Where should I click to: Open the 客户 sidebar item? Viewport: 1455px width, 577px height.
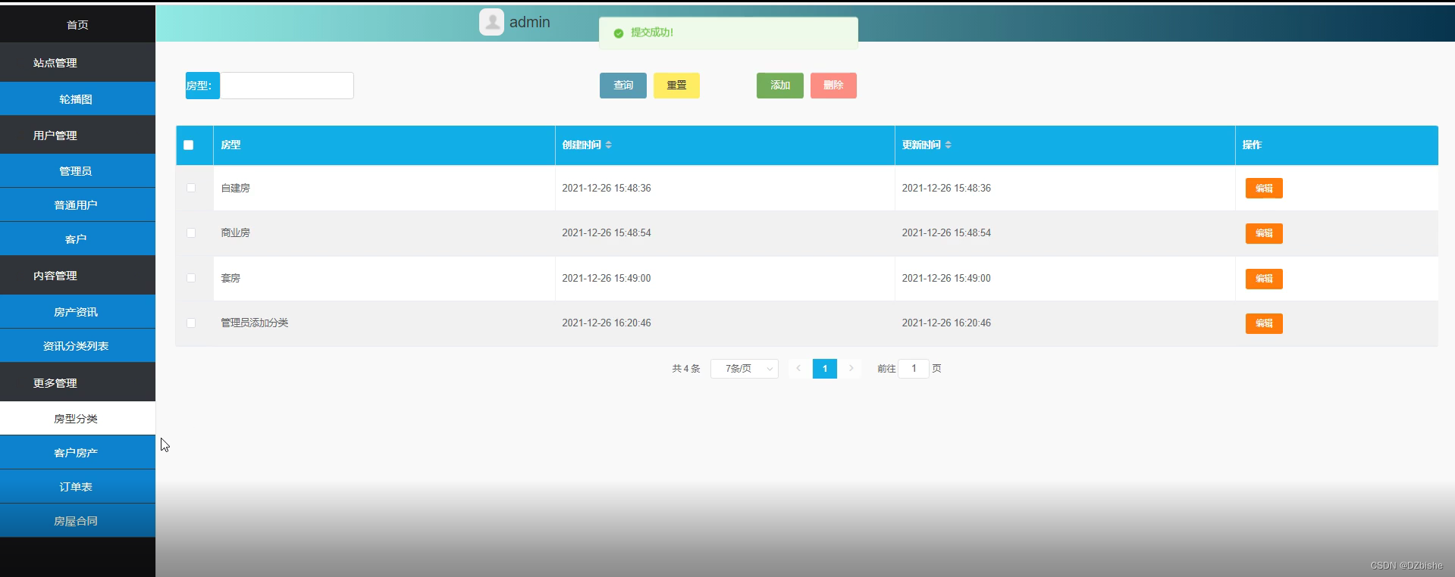click(x=77, y=239)
